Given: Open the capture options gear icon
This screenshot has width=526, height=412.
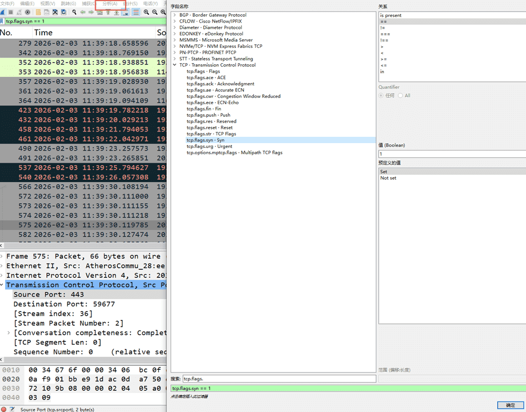Looking at the screenshot, I should point(28,12).
